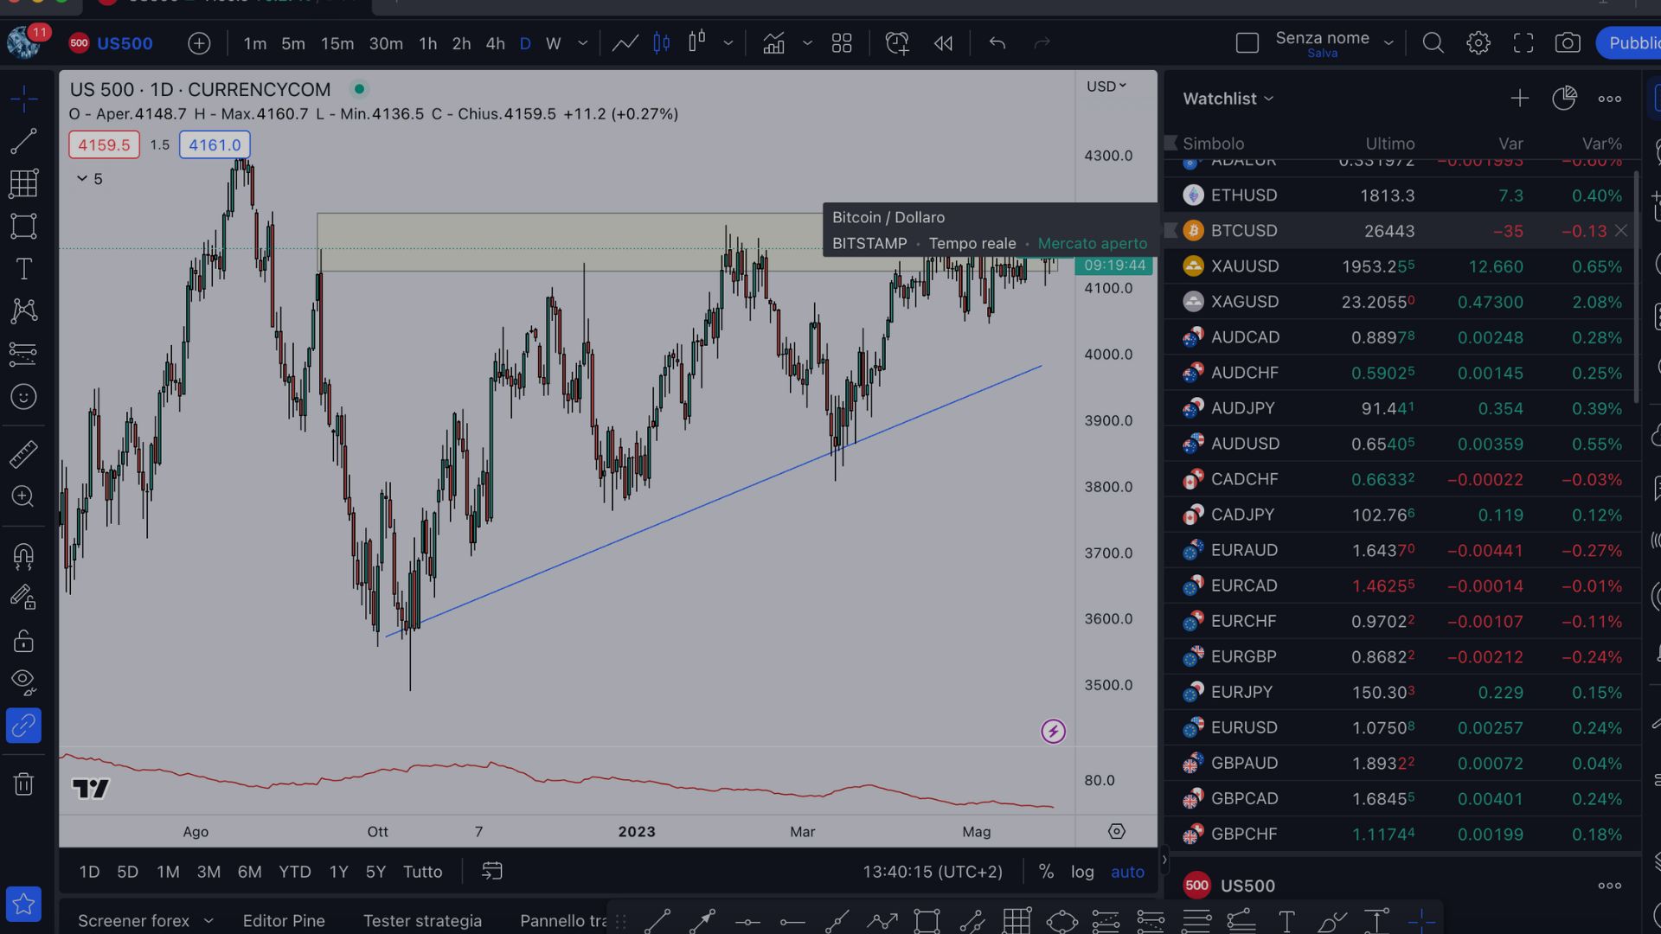Open the emoji icons tool
The width and height of the screenshot is (1661, 934).
pos(23,397)
